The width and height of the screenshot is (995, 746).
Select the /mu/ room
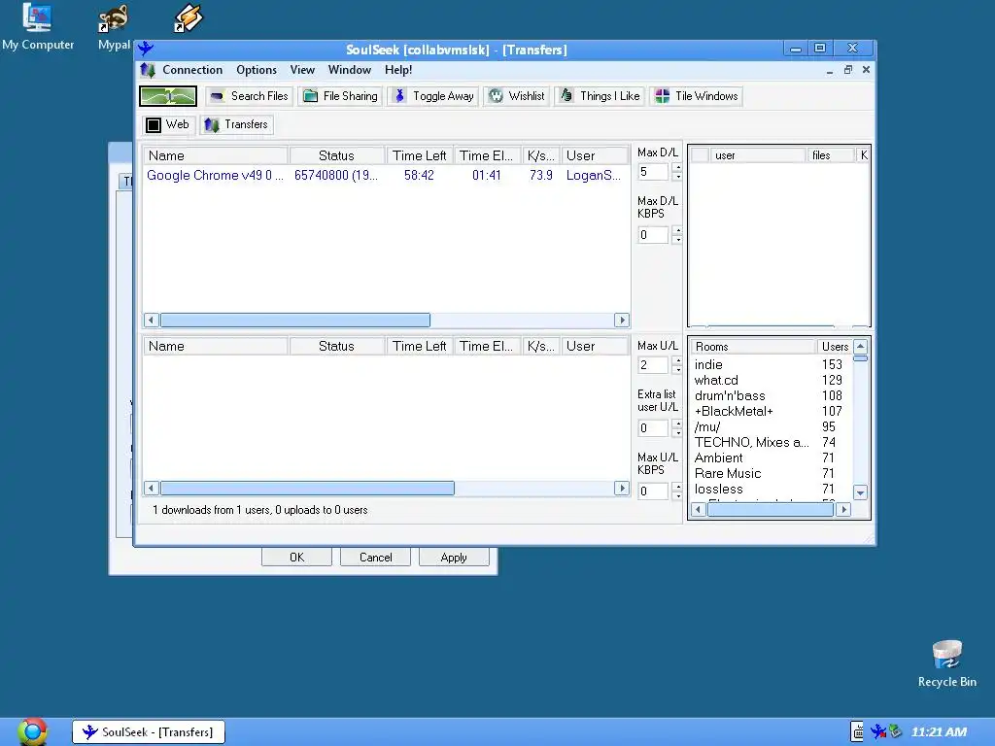click(707, 427)
